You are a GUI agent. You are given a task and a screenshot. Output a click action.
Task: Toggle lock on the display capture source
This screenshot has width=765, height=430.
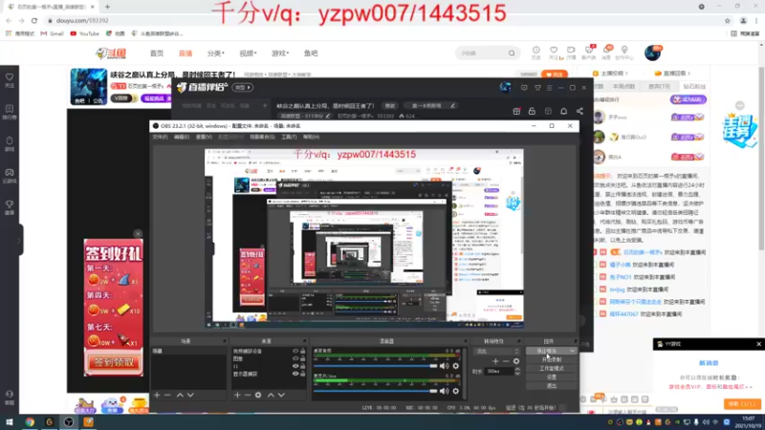coord(303,374)
